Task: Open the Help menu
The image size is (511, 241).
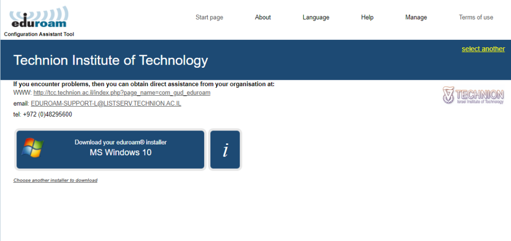Action: tap(367, 17)
